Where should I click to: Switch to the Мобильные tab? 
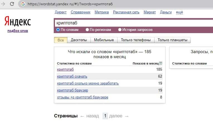click(x=104, y=40)
